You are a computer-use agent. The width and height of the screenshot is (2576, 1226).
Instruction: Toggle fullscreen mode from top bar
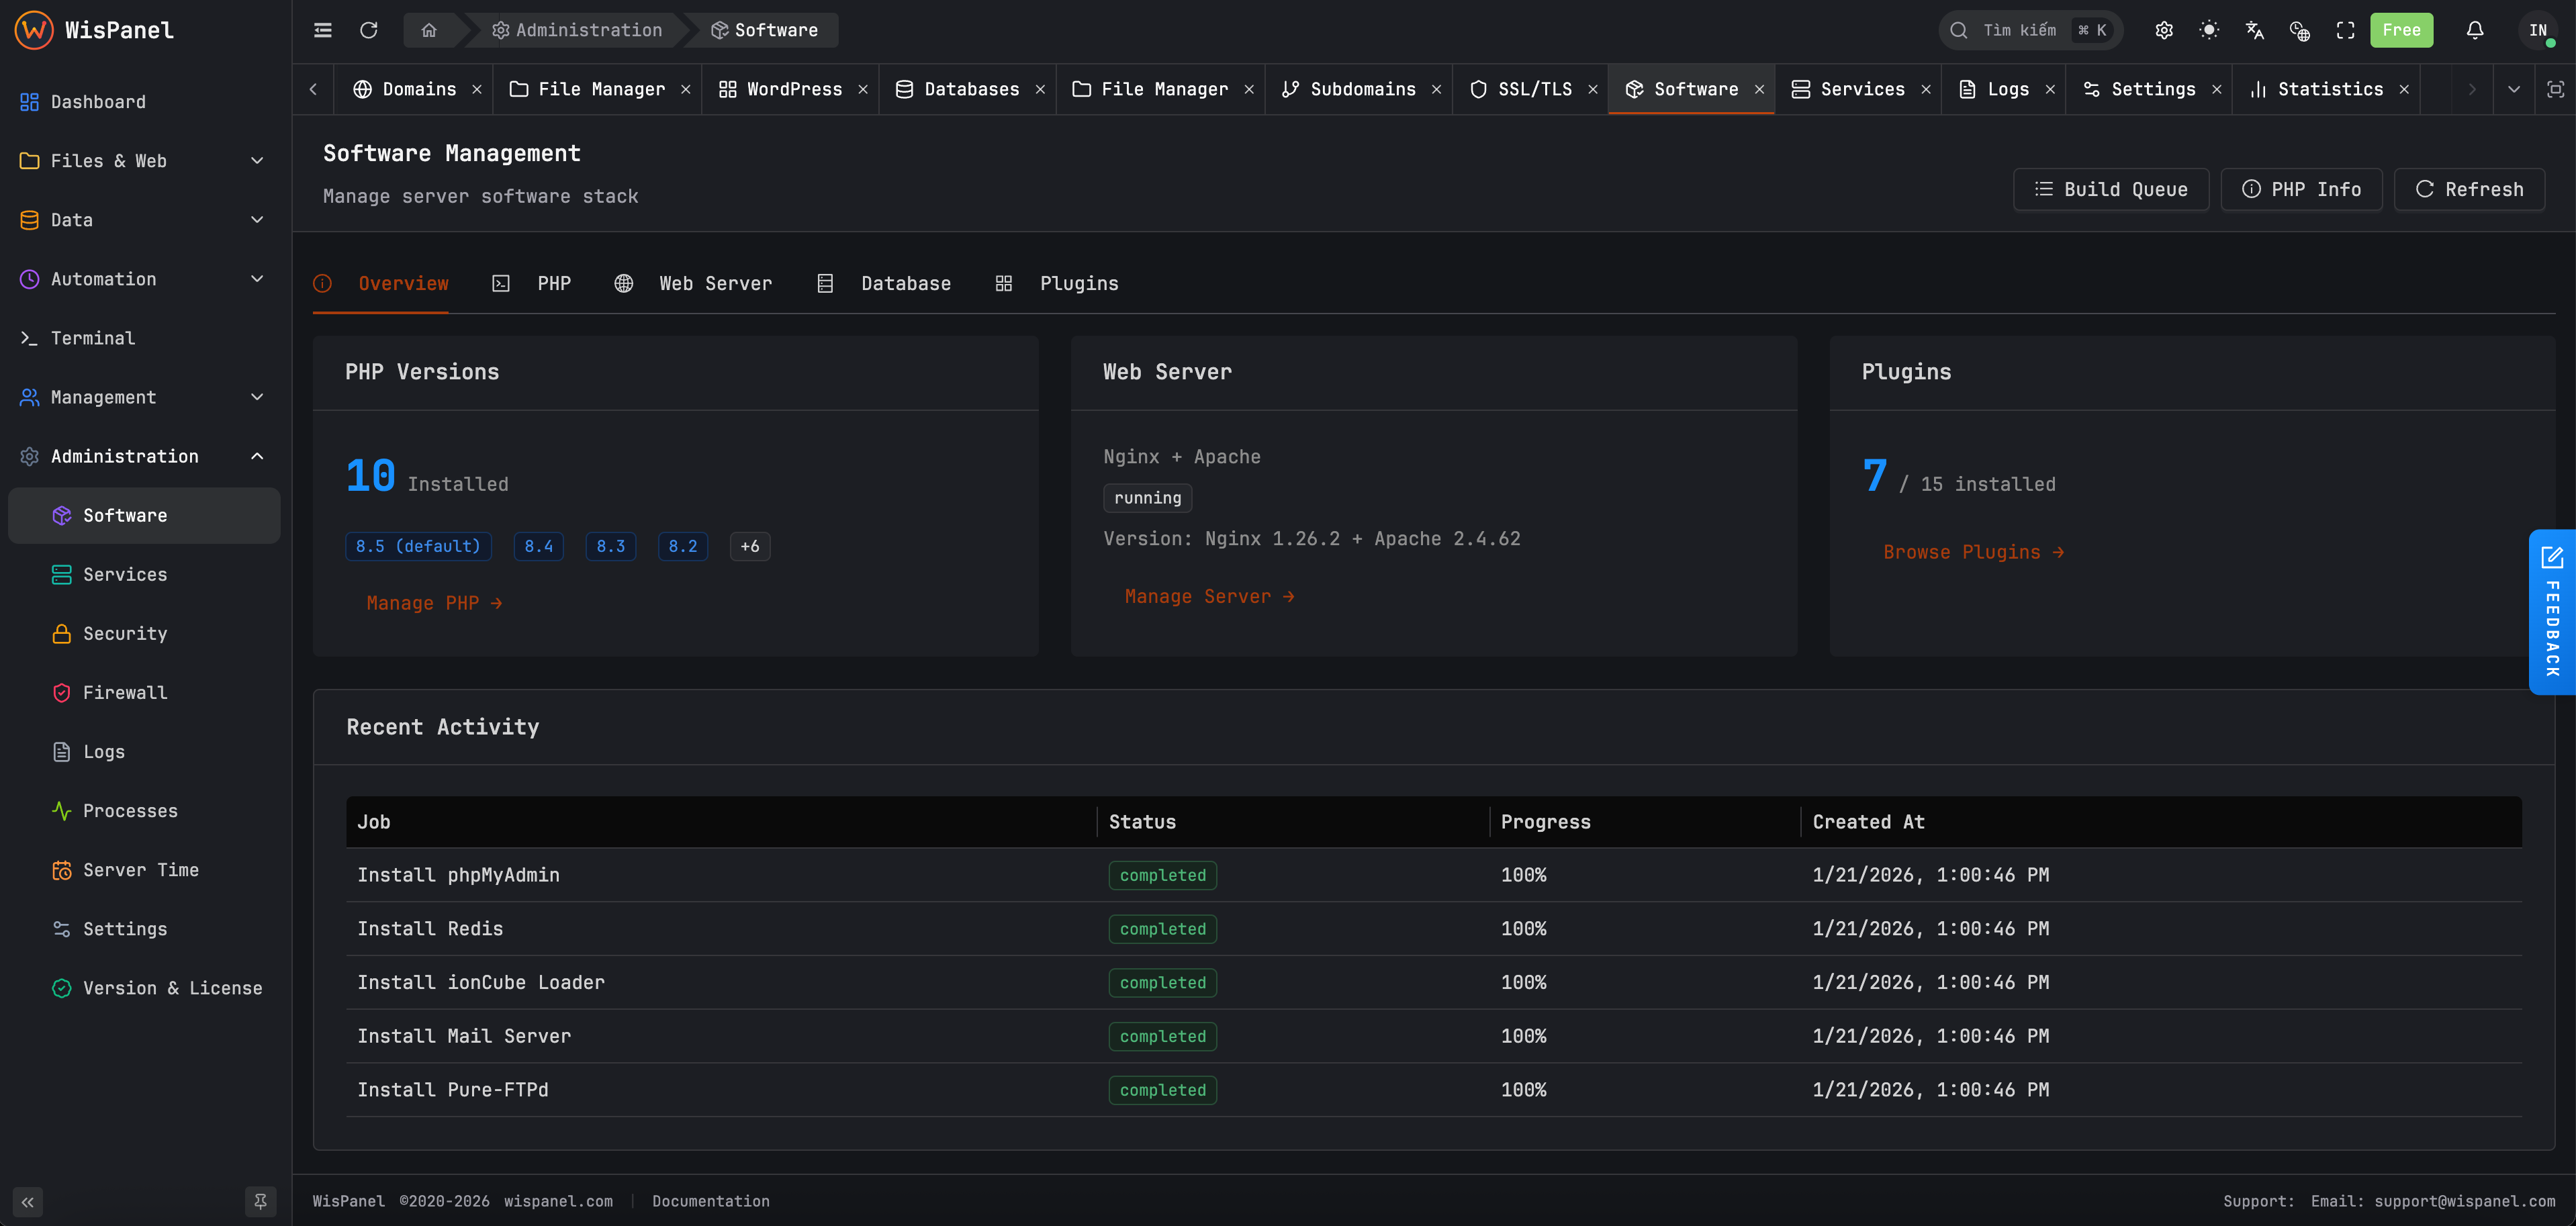click(2346, 30)
